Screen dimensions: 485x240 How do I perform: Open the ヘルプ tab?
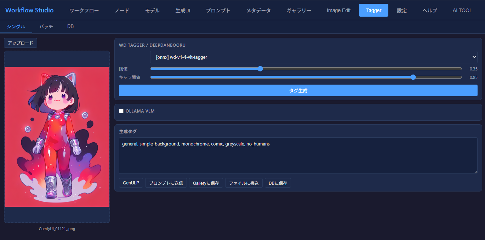pyautogui.click(x=430, y=10)
